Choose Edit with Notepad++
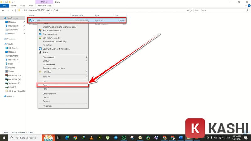 click(63, 38)
